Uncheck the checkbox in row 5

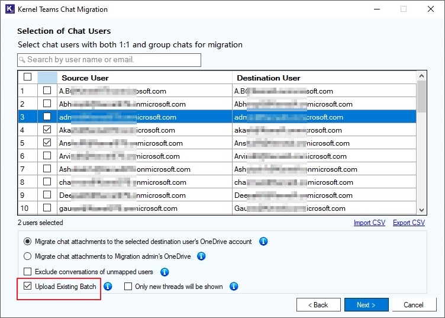coord(47,143)
